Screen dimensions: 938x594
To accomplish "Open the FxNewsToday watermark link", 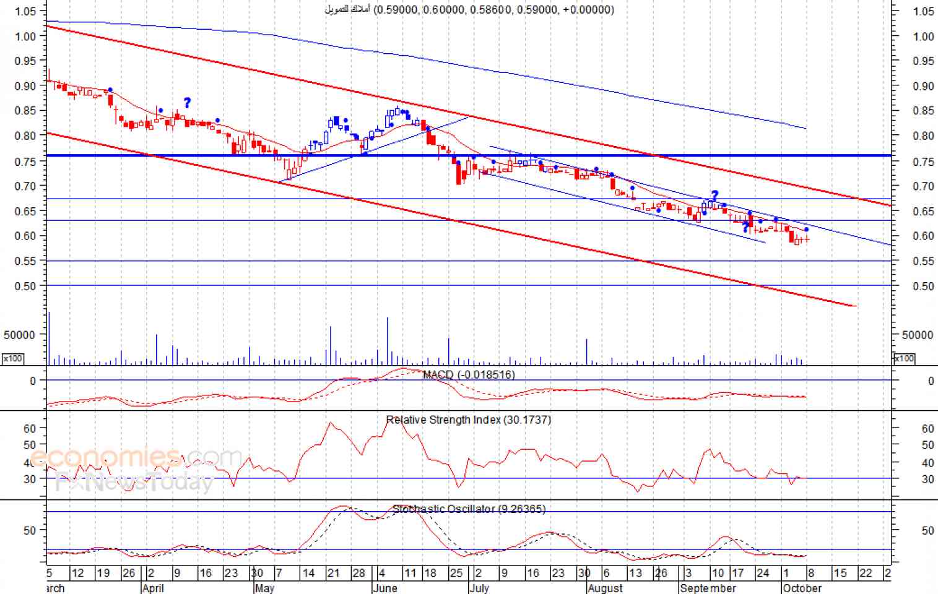I will pyautogui.click(x=135, y=482).
